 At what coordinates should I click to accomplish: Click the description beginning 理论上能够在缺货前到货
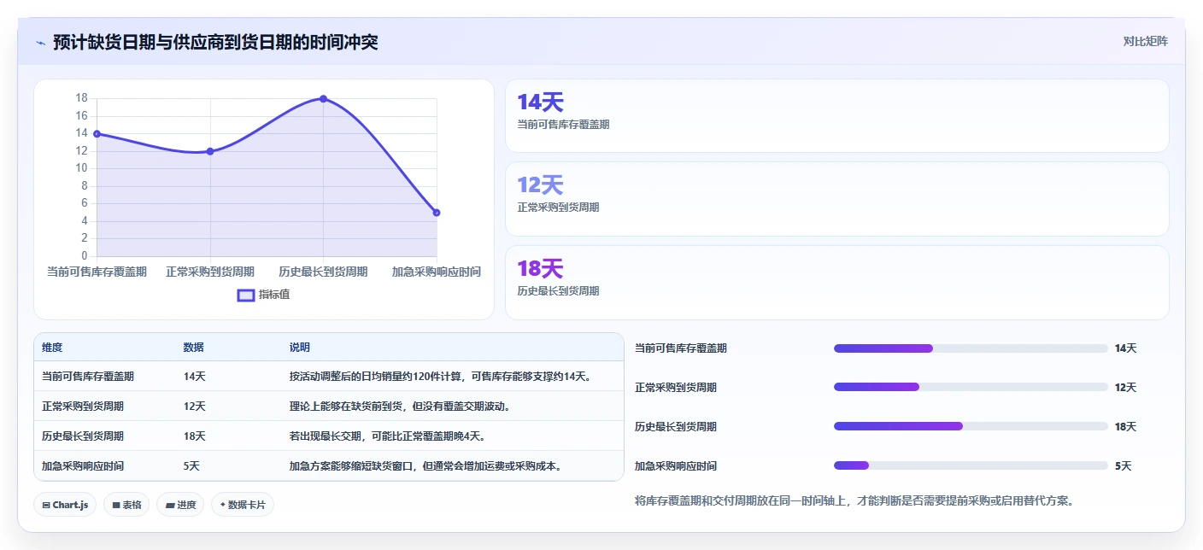pos(400,407)
